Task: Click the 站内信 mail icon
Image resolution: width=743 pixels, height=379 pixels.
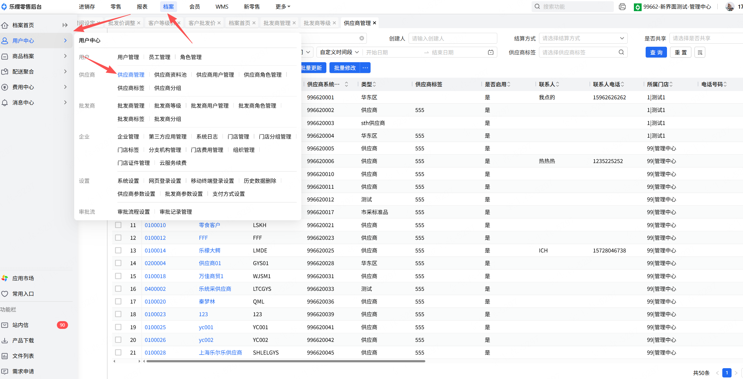Action: (5, 325)
